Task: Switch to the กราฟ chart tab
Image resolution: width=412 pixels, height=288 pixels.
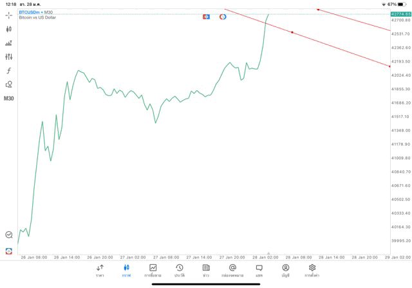Action: [126, 270]
